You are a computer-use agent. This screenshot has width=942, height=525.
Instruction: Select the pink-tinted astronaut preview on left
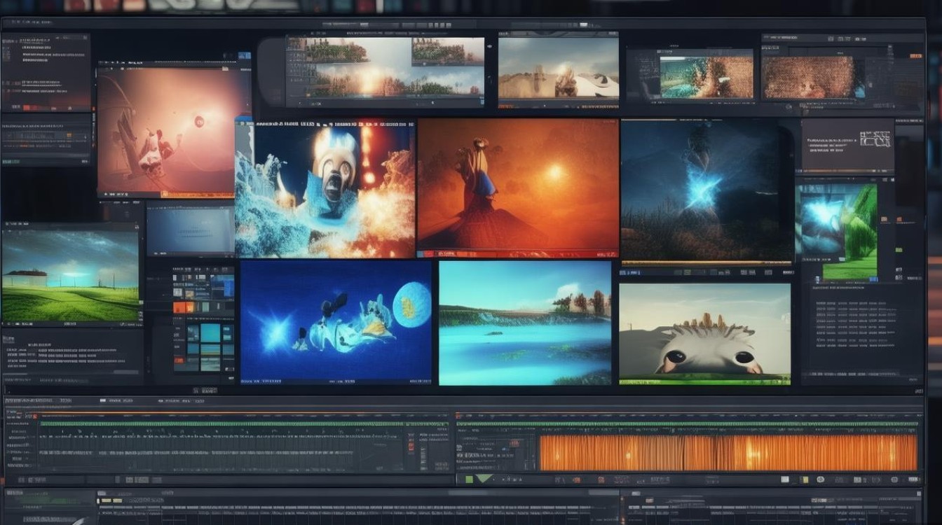pos(173,131)
